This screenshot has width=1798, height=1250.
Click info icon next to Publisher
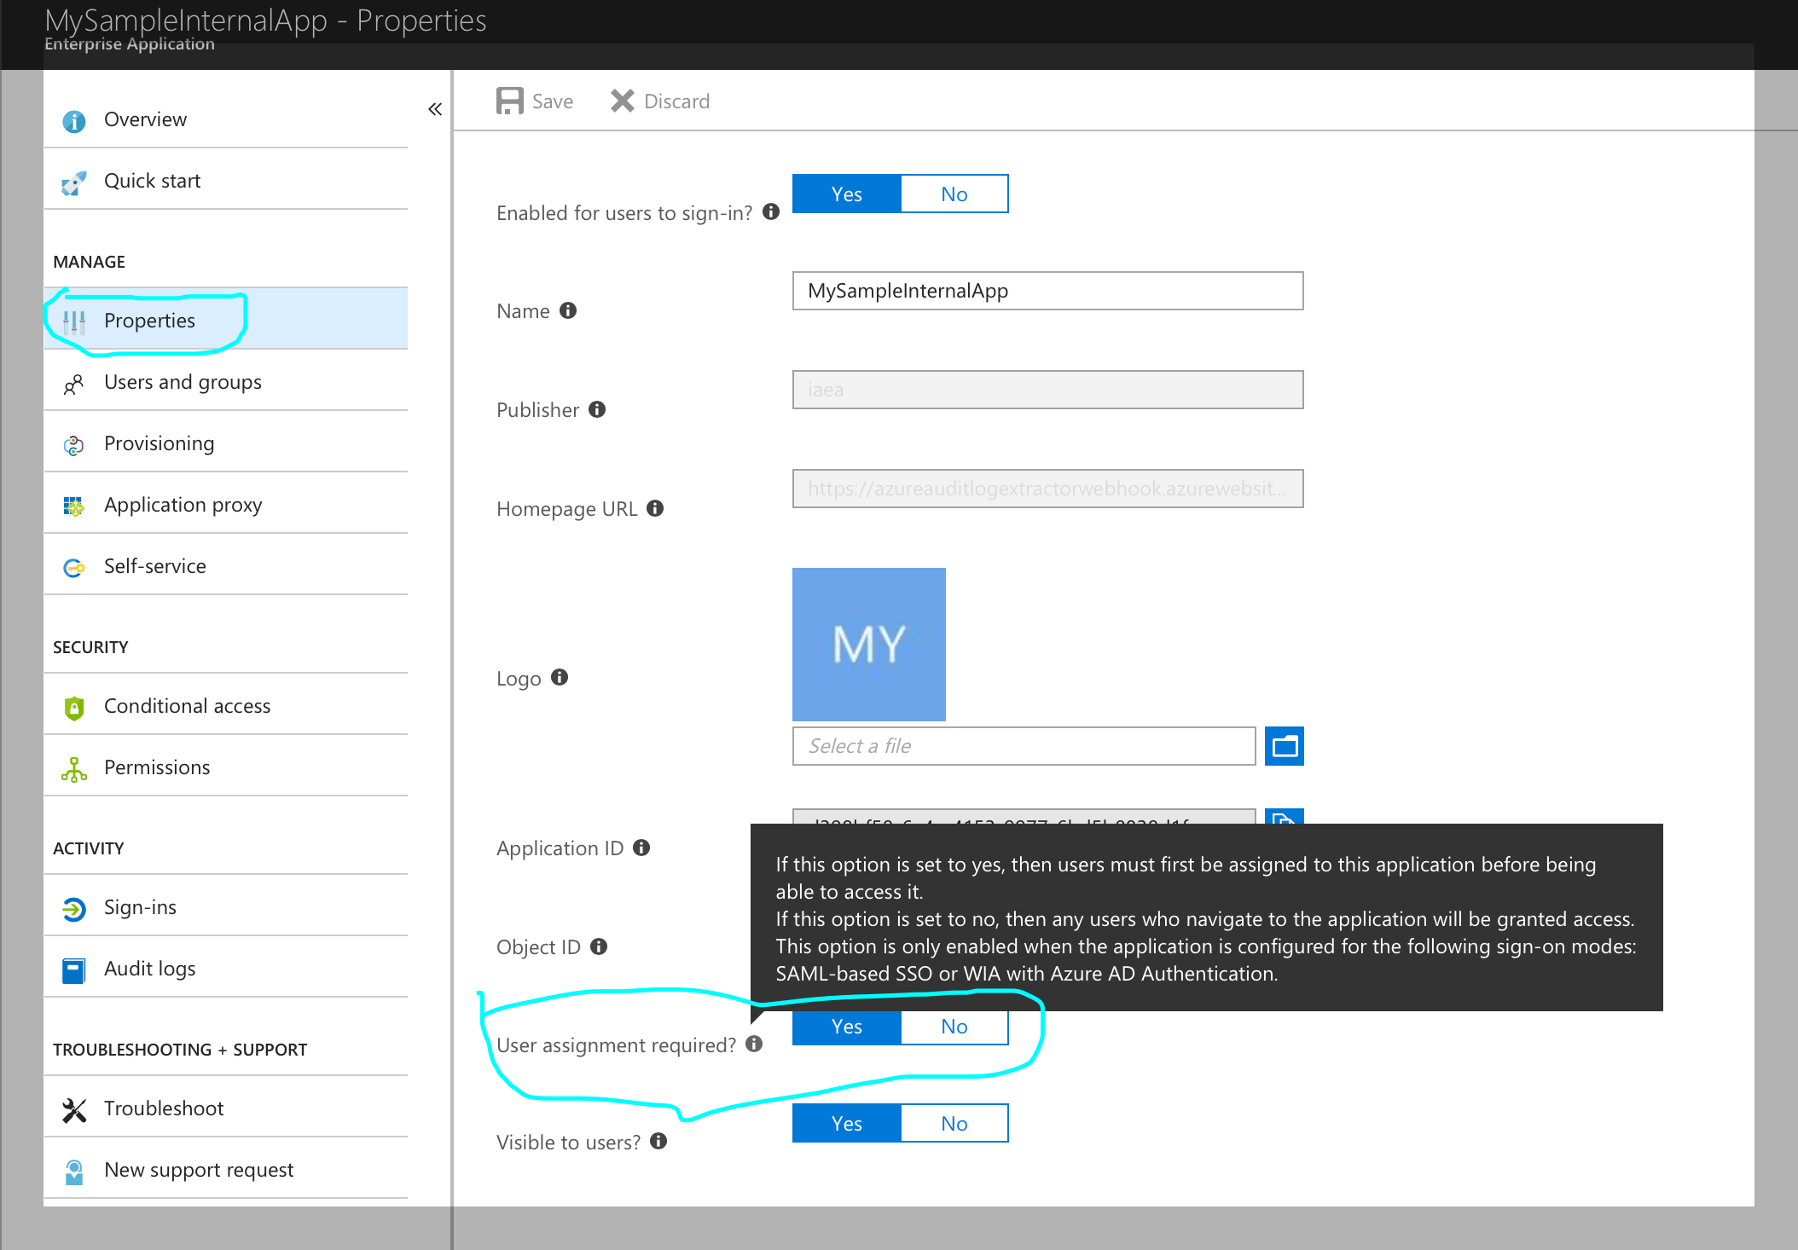coord(597,409)
